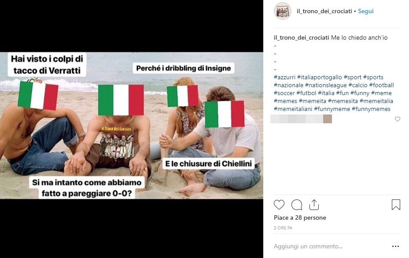The image size is (409, 258).
Task: Open the #funnymemes hashtag
Action: point(371,109)
